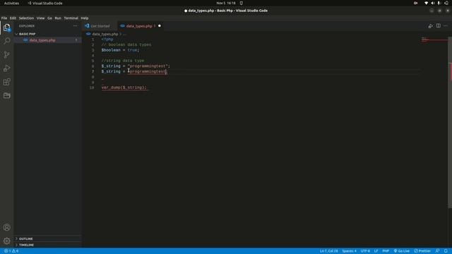The width and height of the screenshot is (452, 254).
Task: Open the Run and Debug view
Action: tap(6, 68)
